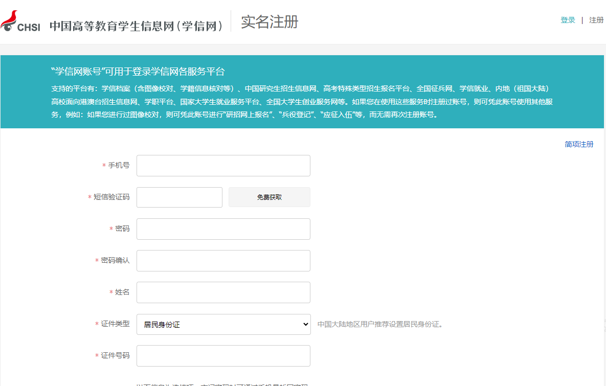Click the 短信验证码 label text
This screenshot has height=386, width=606.
click(x=111, y=197)
